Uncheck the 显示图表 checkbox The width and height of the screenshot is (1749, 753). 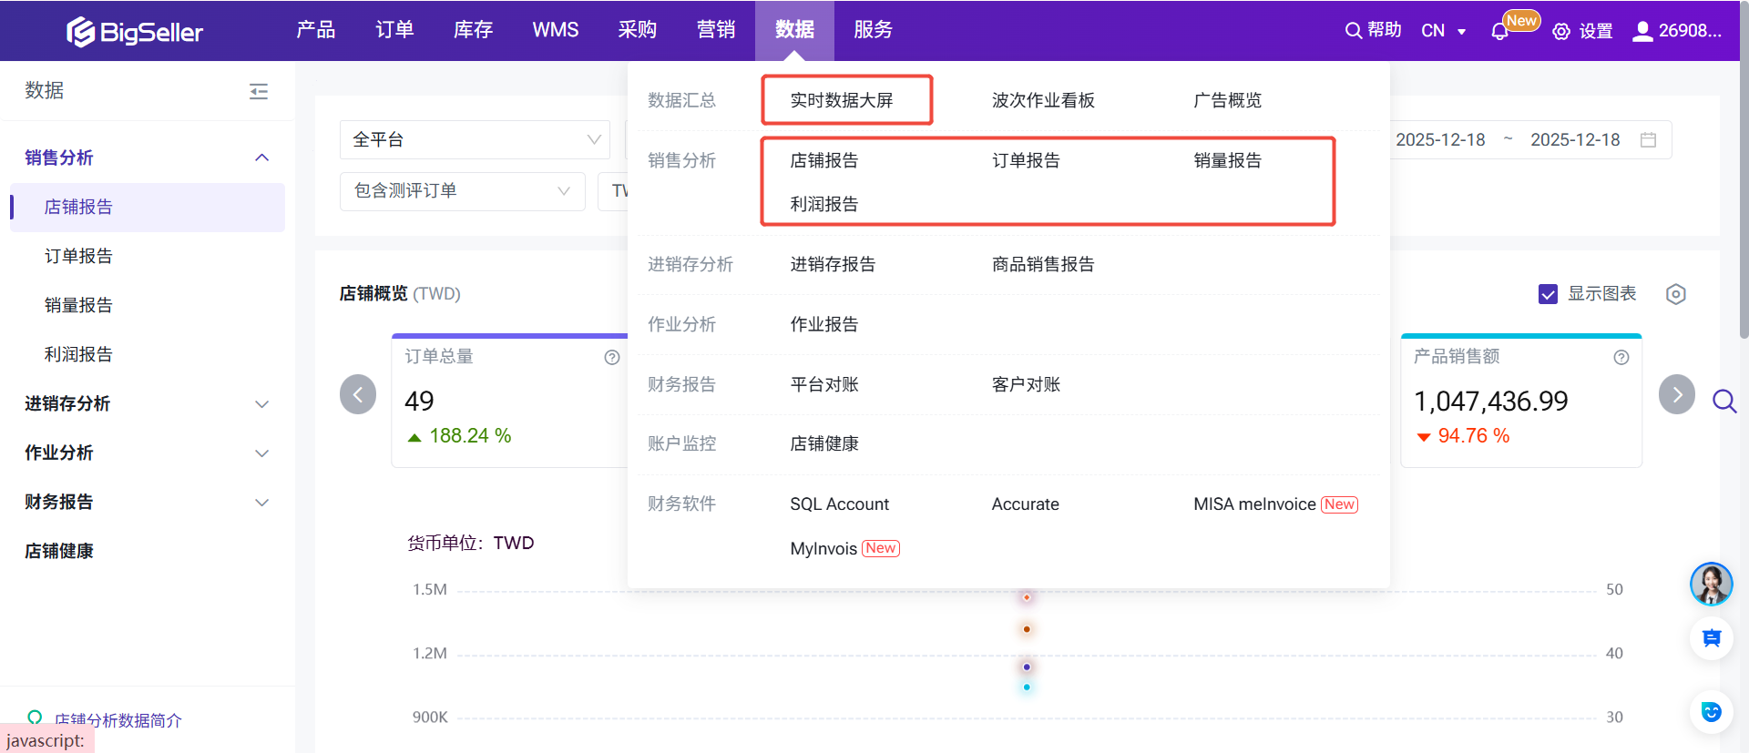pyautogui.click(x=1548, y=294)
